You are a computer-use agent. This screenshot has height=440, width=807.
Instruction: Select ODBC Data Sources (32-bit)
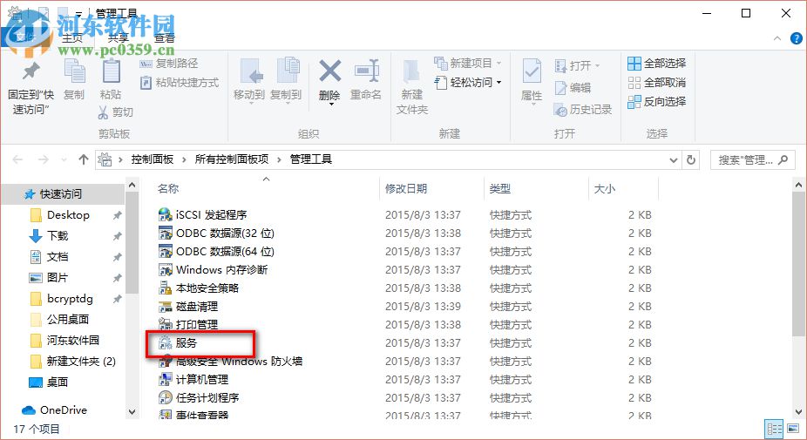tap(216, 234)
